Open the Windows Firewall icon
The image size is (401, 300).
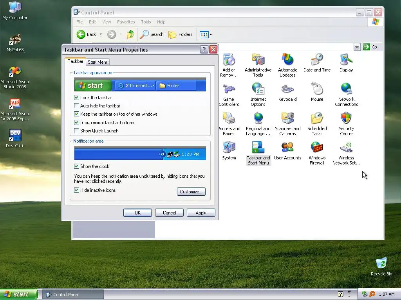click(x=317, y=153)
